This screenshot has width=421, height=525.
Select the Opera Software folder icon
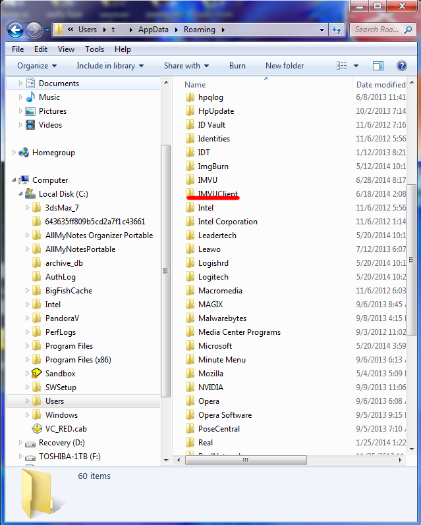[190, 415]
